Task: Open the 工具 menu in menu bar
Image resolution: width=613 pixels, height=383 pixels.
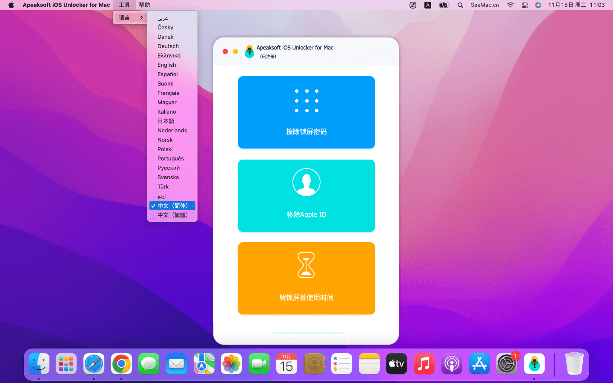Action: pos(124,5)
